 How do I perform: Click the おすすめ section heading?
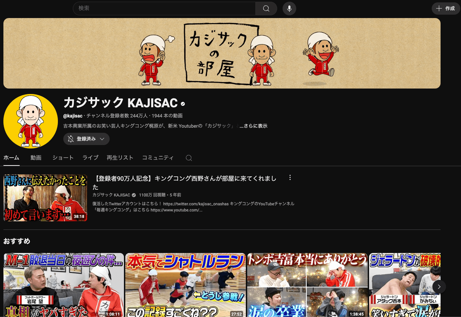pos(17,241)
